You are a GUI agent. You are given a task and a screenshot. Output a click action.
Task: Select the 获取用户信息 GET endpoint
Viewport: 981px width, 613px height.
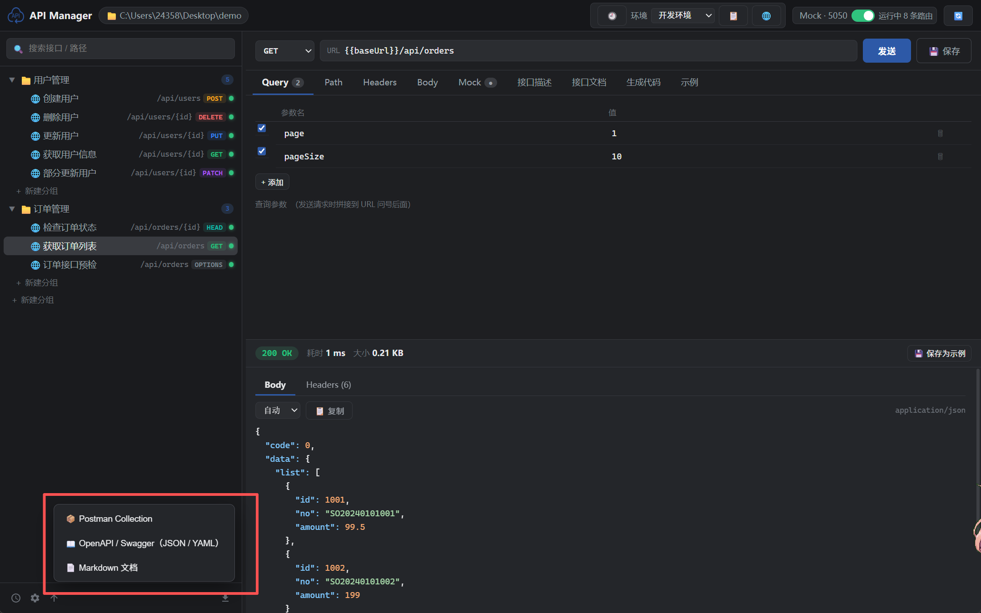tap(121, 154)
